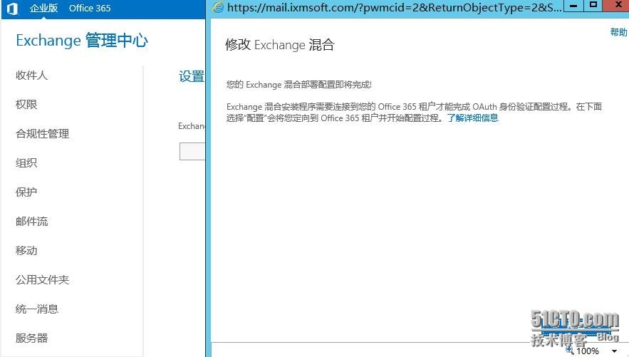Close the popup browser window
The height and width of the screenshot is (357, 629).
[617, 6]
